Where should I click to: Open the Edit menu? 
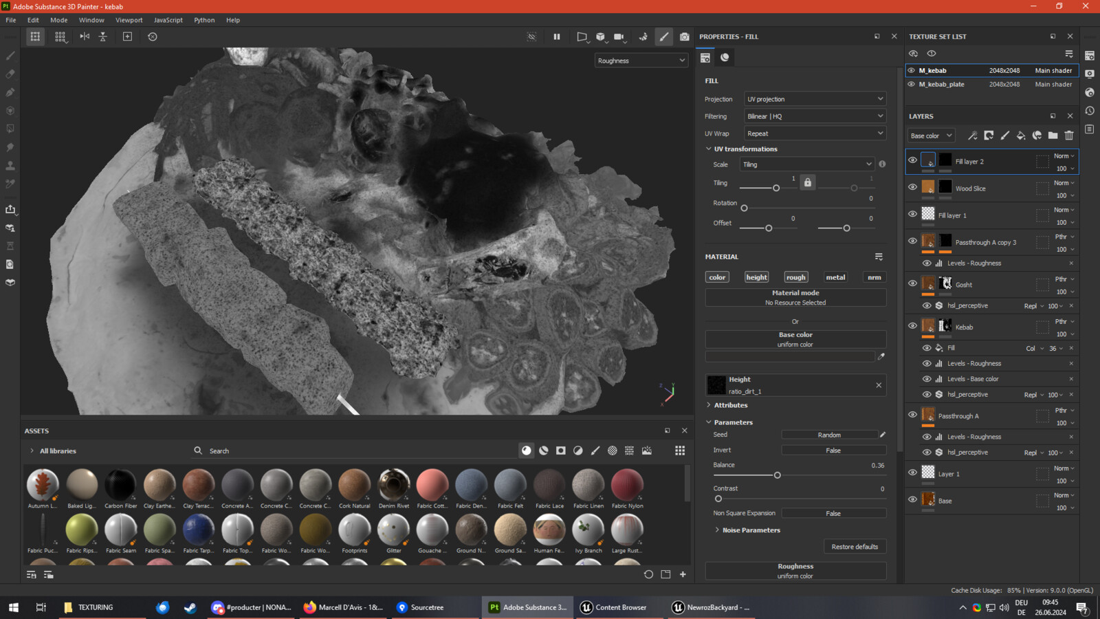point(33,20)
